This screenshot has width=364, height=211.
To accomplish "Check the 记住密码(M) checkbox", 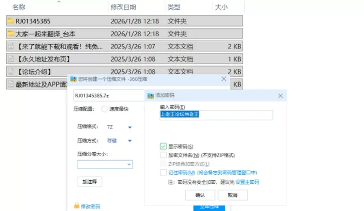I will pos(163,172).
